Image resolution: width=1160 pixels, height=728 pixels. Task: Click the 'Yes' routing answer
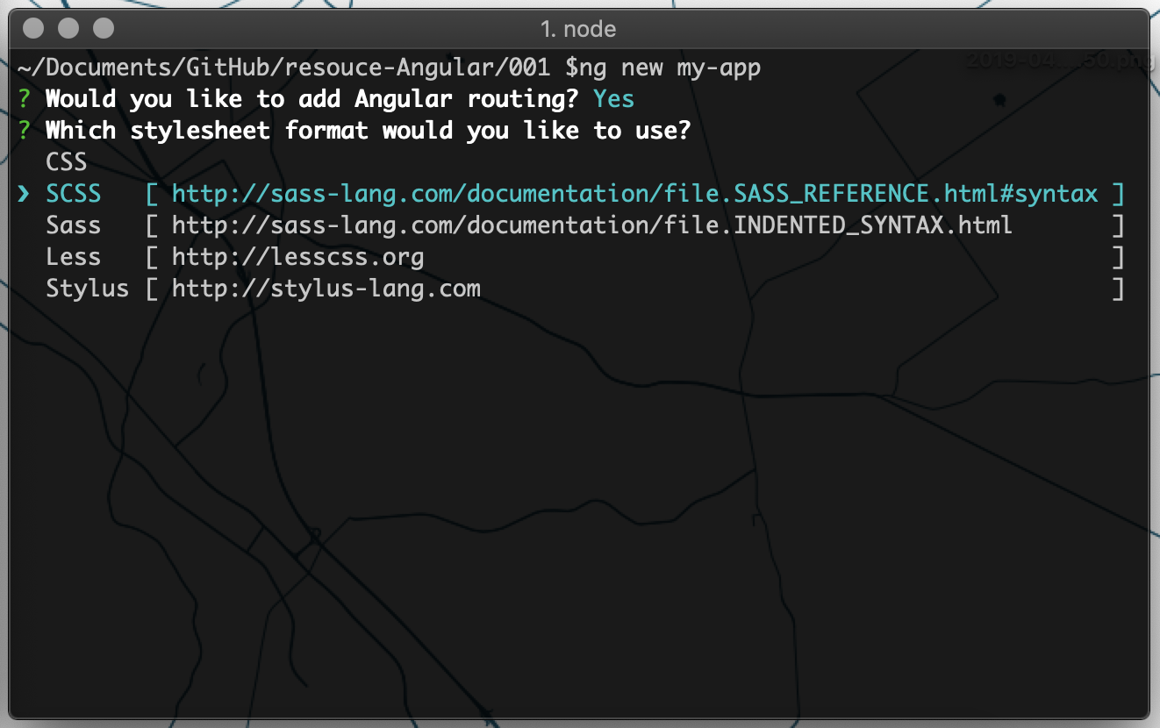point(614,99)
